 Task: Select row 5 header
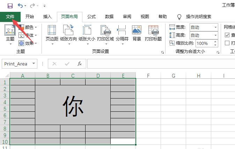(x=5, y=109)
